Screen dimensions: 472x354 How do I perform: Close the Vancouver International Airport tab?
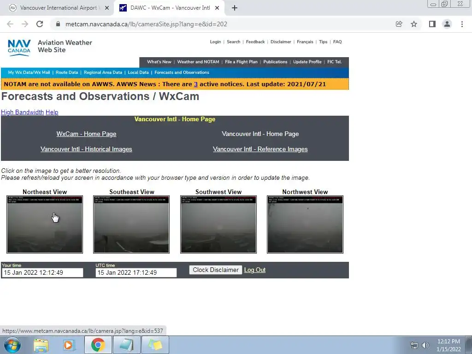click(106, 8)
